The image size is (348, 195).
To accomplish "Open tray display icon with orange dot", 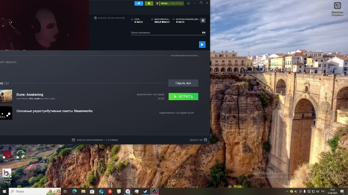I will coord(309,191).
